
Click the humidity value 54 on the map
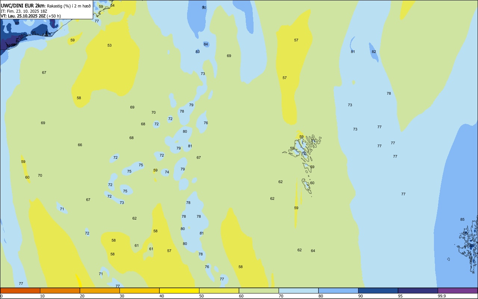click(112, 5)
